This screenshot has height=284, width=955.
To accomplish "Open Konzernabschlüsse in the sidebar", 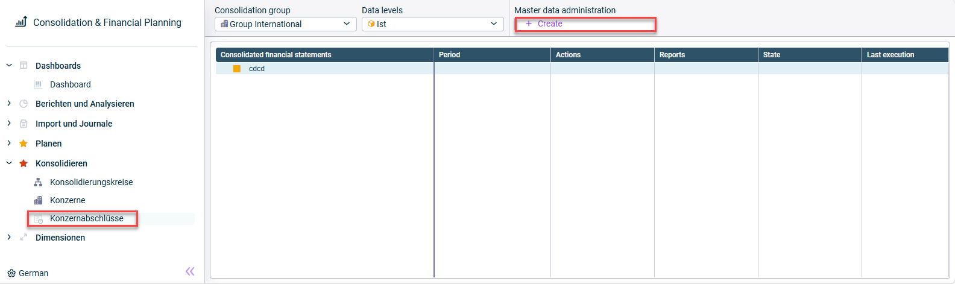I will pos(87,218).
